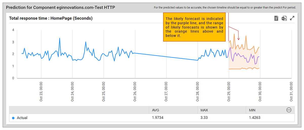Click the Total response time chart title
304x130 pixels.
51,18
